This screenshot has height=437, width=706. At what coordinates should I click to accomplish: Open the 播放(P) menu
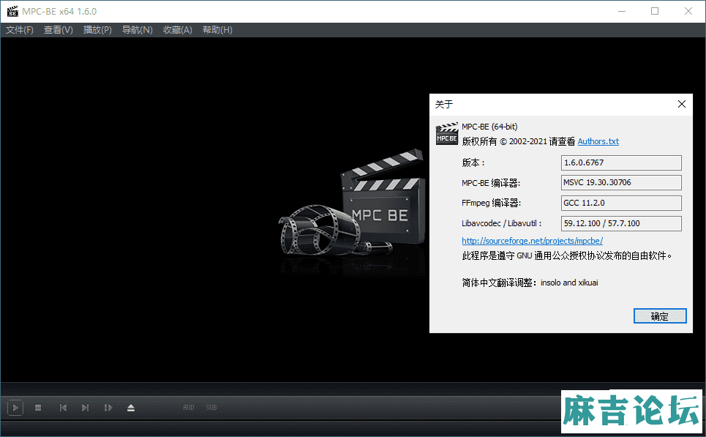click(x=97, y=30)
